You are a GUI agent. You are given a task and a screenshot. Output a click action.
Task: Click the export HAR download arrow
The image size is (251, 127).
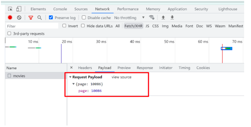(172, 17)
